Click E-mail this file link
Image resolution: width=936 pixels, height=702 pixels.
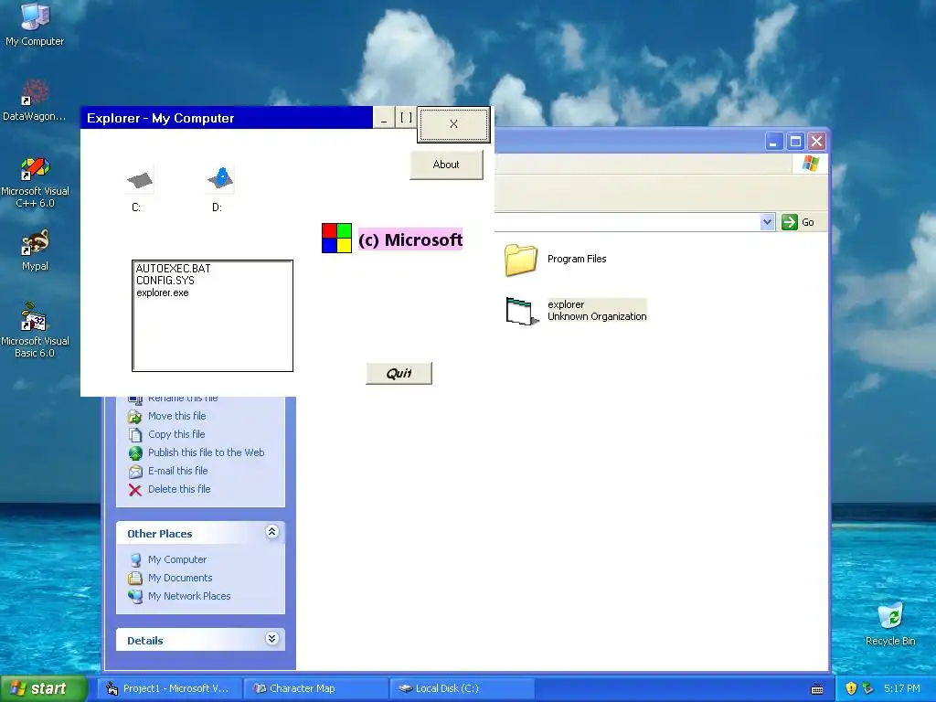[x=178, y=471]
